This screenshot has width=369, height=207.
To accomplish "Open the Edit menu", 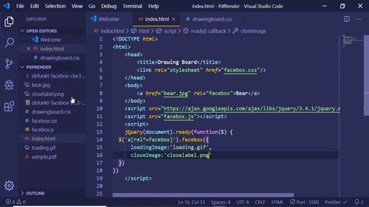I will pyautogui.click(x=35, y=6).
